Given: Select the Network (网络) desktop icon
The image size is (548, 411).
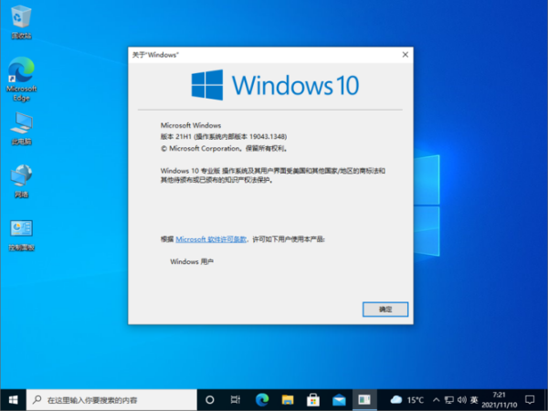Looking at the screenshot, I should click(x=21, y=181).
